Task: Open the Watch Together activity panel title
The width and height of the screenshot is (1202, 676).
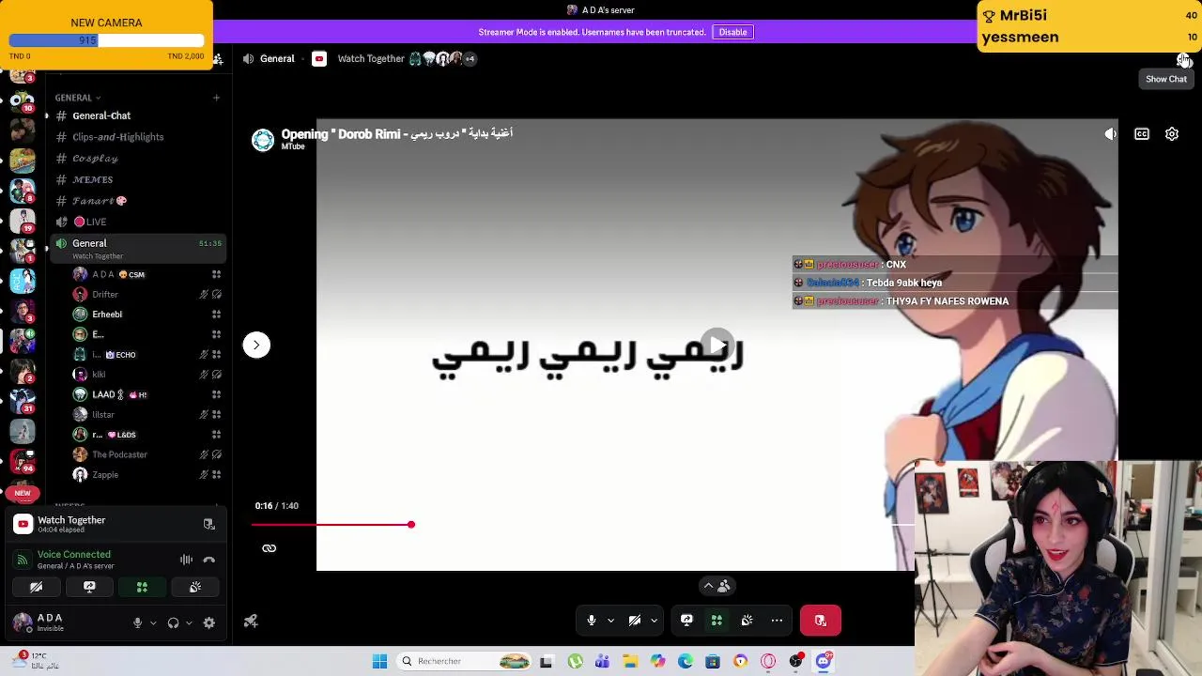Action: pyautogui.click(x=71, y=520)
